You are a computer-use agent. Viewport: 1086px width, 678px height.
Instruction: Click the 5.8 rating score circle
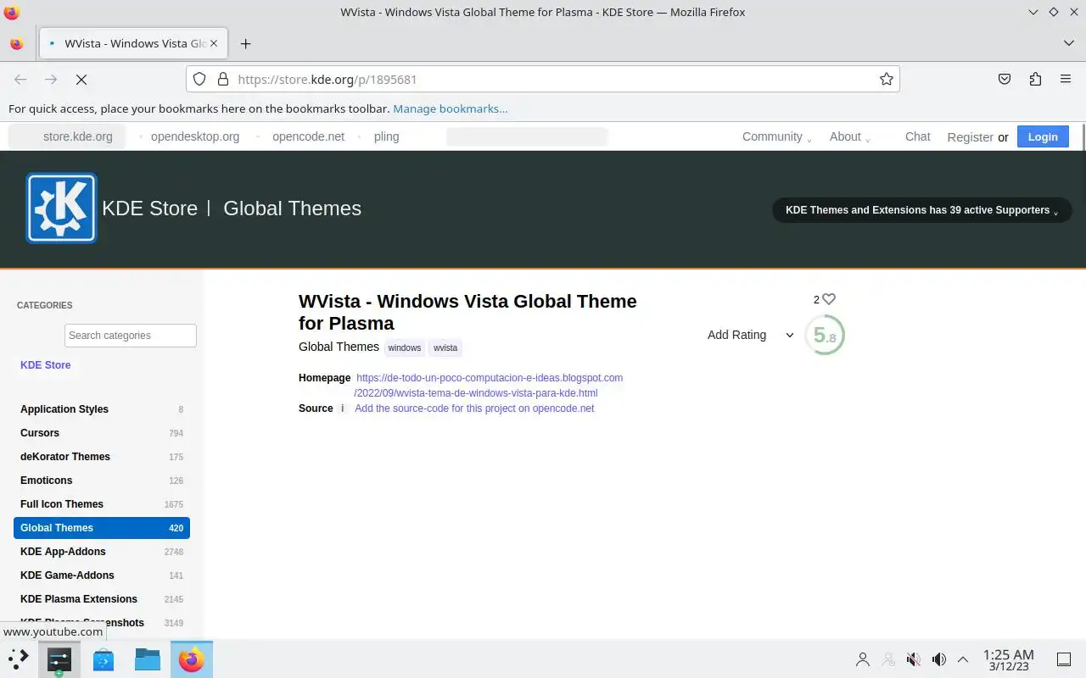click(824, 335)
